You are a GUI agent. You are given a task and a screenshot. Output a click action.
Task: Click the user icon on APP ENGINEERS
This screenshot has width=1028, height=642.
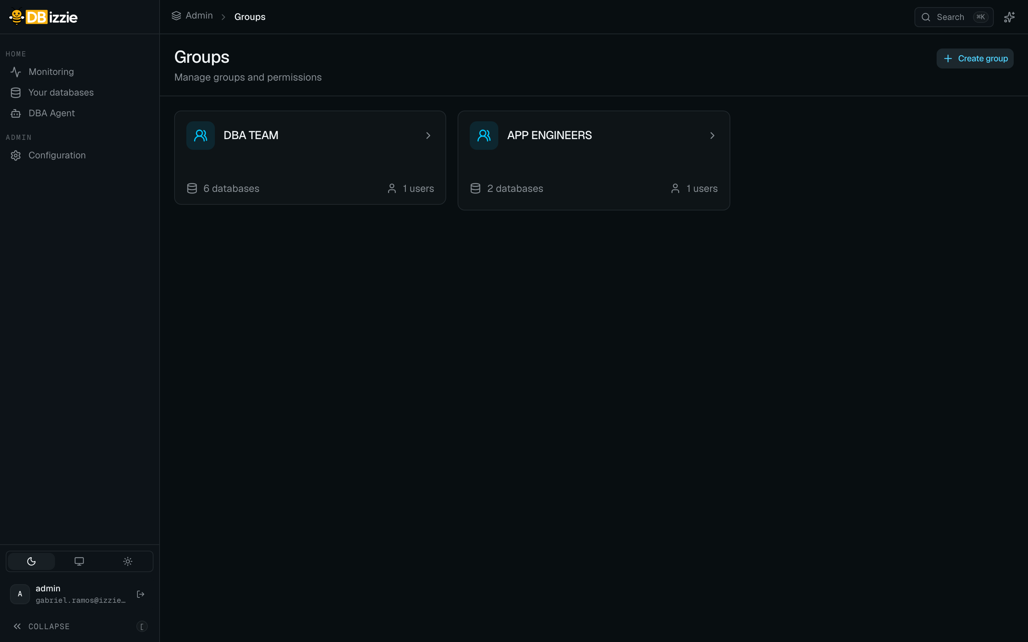click(x=675, y=189)
